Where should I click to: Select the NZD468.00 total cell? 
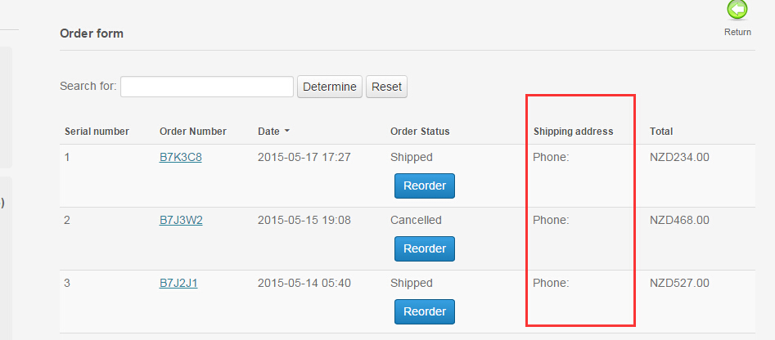(x=679, y=220)
